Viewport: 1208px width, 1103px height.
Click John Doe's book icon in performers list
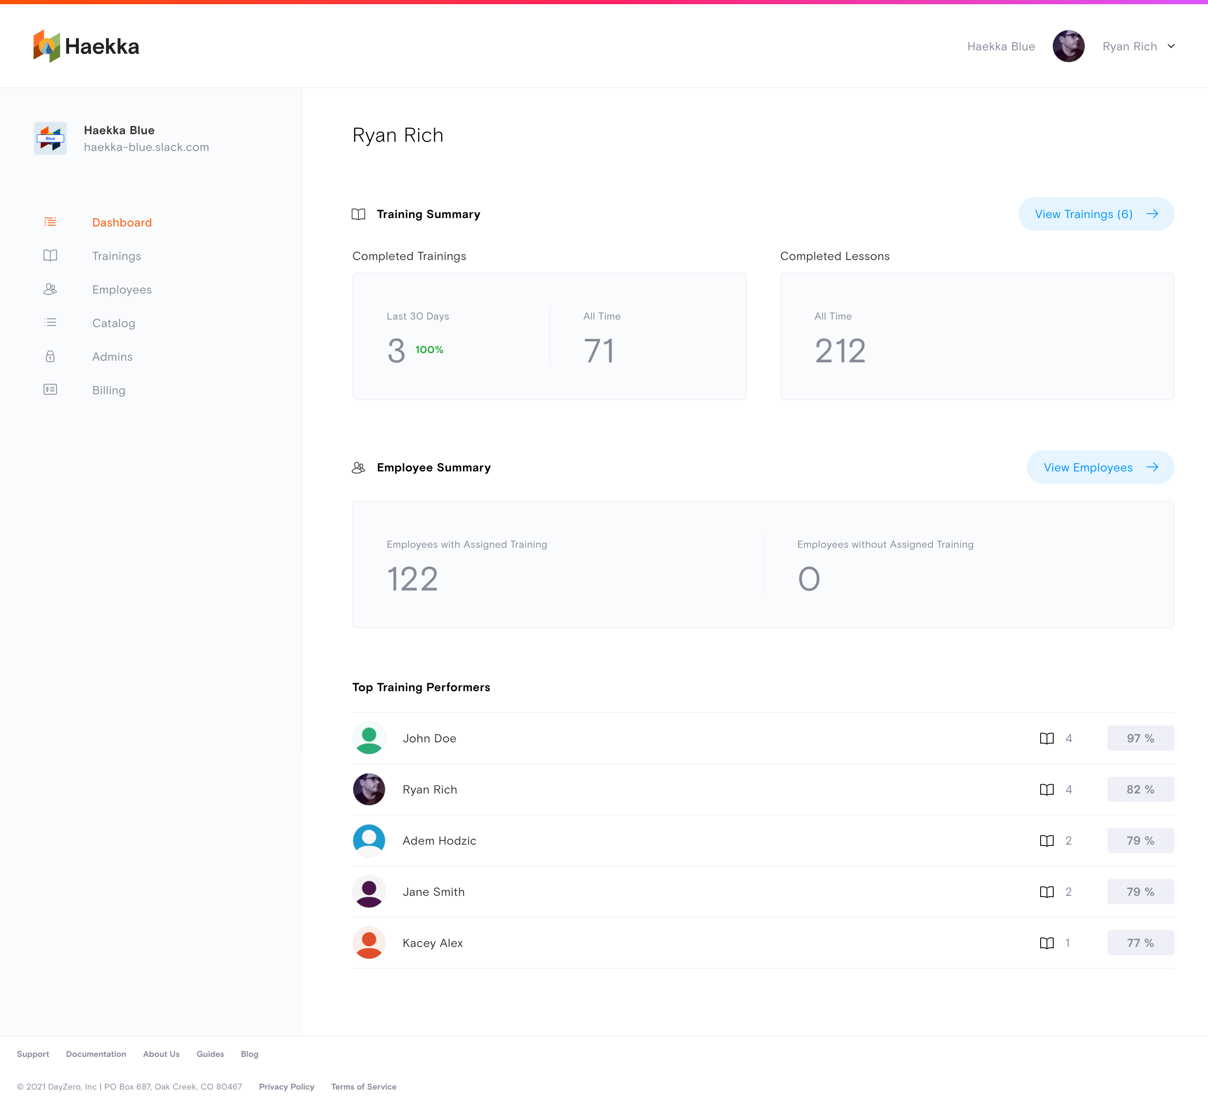pyautogui.click(x=1046, y=738)
